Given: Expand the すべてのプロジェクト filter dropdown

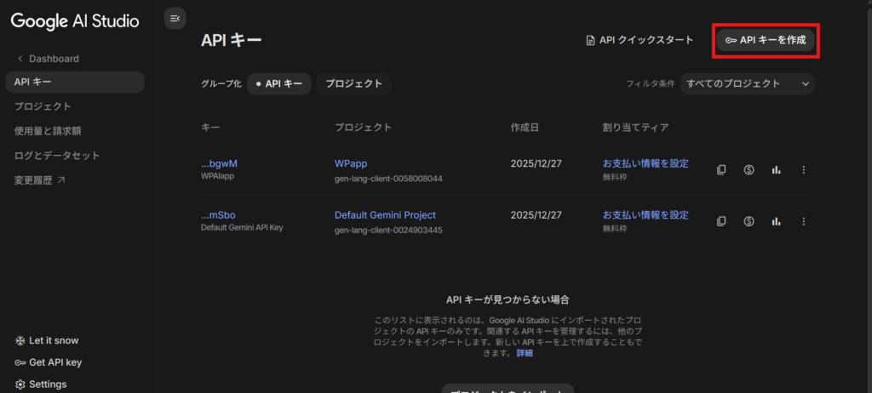Looking at the screenshot, I should pyautogui.click(x=747, y=83).
